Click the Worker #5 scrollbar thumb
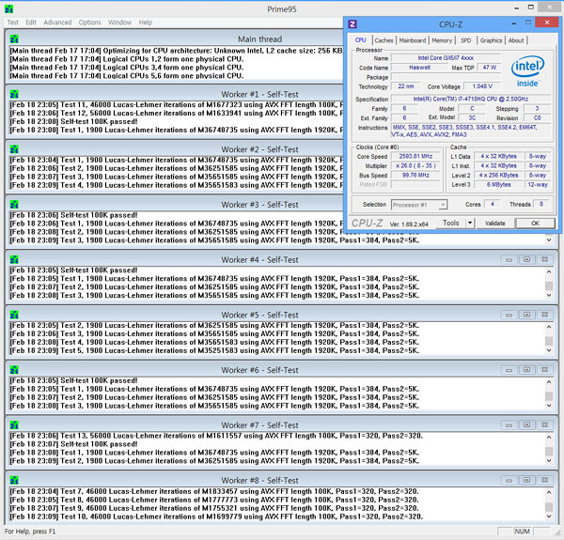564x540 pixels. tap(549, 341)
